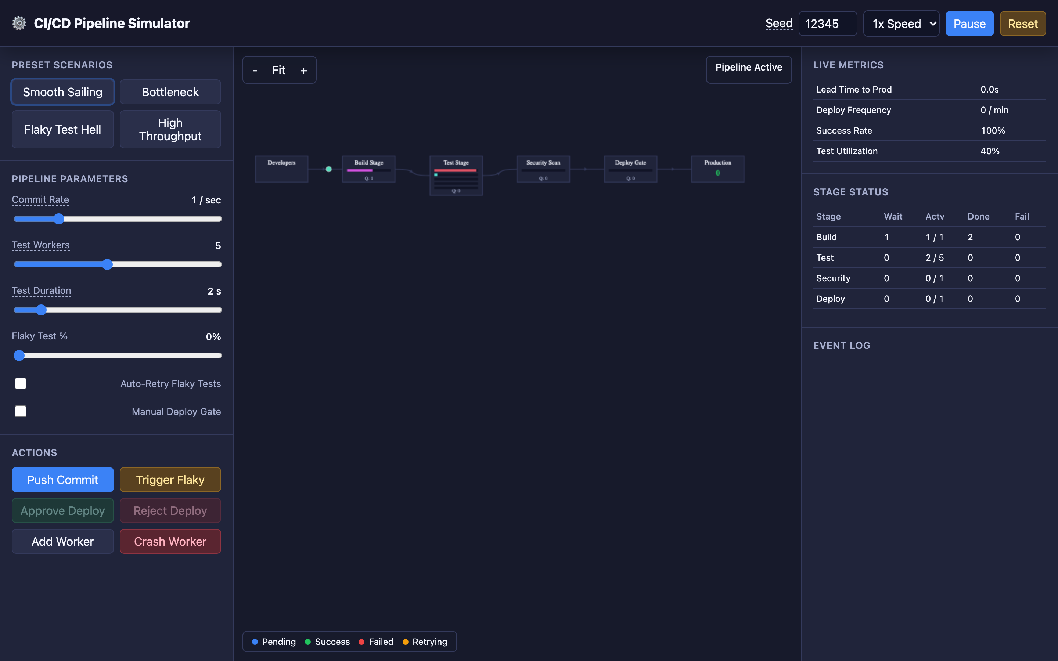Click the Seed label
This screenshot has width=1058, height=661.
779,23
